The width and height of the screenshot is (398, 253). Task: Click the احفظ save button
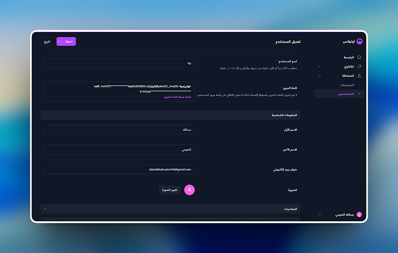[x=69, y=42]
